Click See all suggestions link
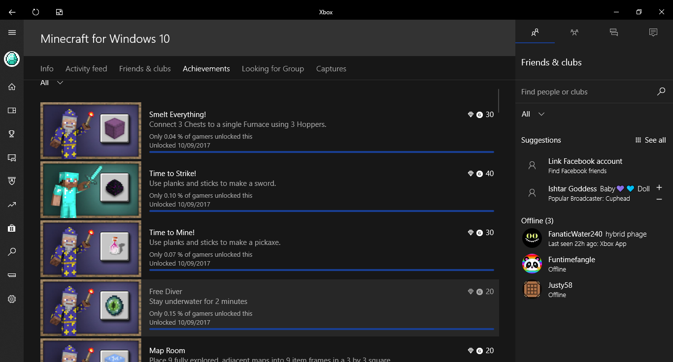The width and height of the screenshot is (673, 362). pos(651,140)
